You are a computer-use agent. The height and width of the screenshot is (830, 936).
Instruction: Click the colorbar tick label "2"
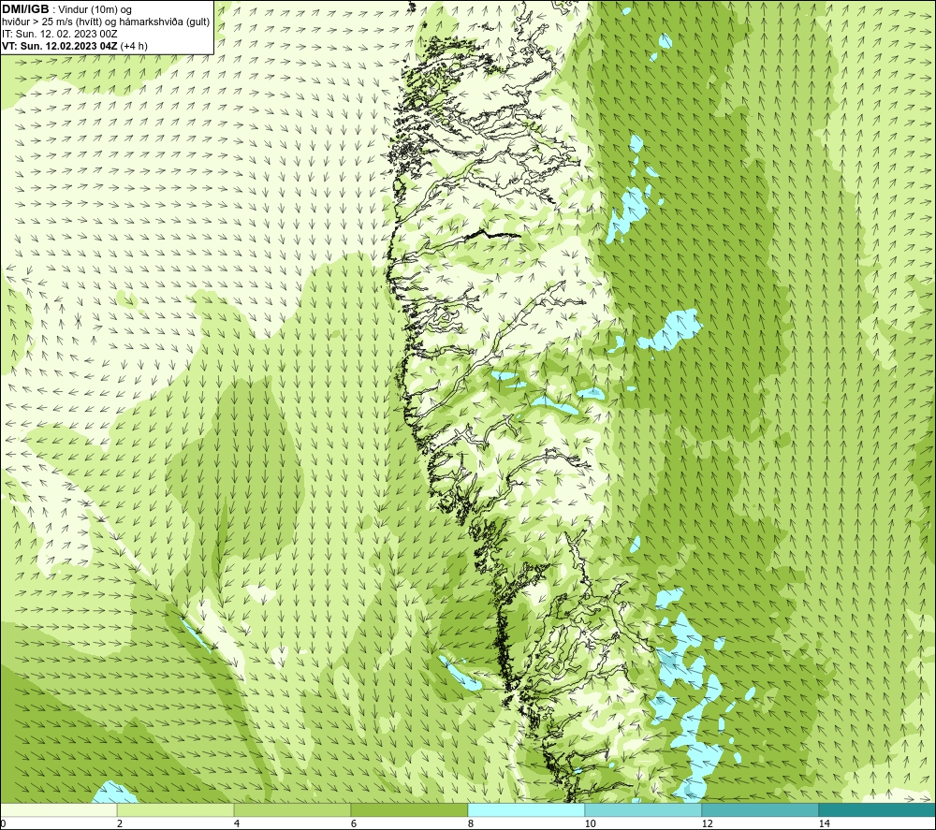[120, 823]
